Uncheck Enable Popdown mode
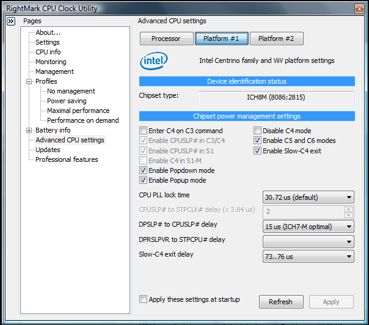 pyautogui.click(x=143, y=170)
